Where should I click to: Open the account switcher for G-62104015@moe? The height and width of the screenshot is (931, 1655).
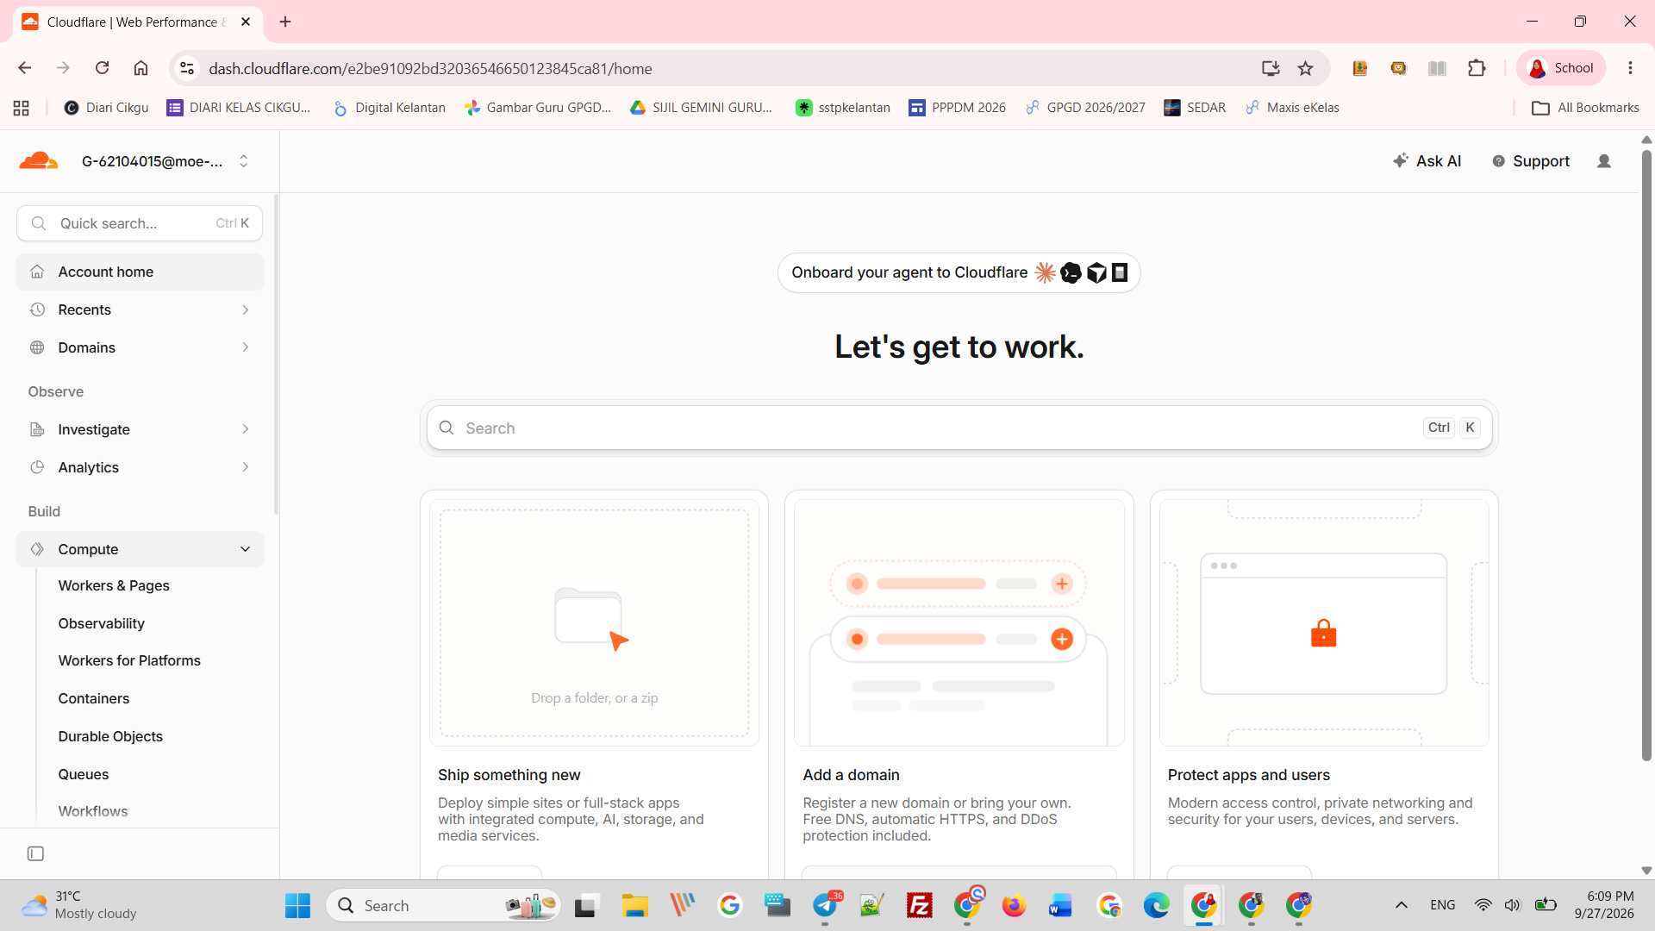tap(165, 161)
